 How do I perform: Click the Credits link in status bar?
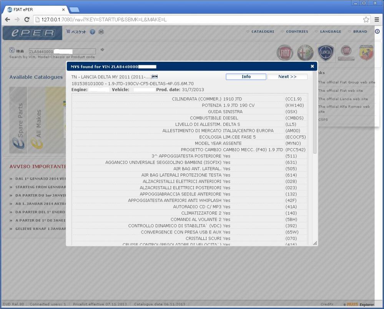pos(327,304)
